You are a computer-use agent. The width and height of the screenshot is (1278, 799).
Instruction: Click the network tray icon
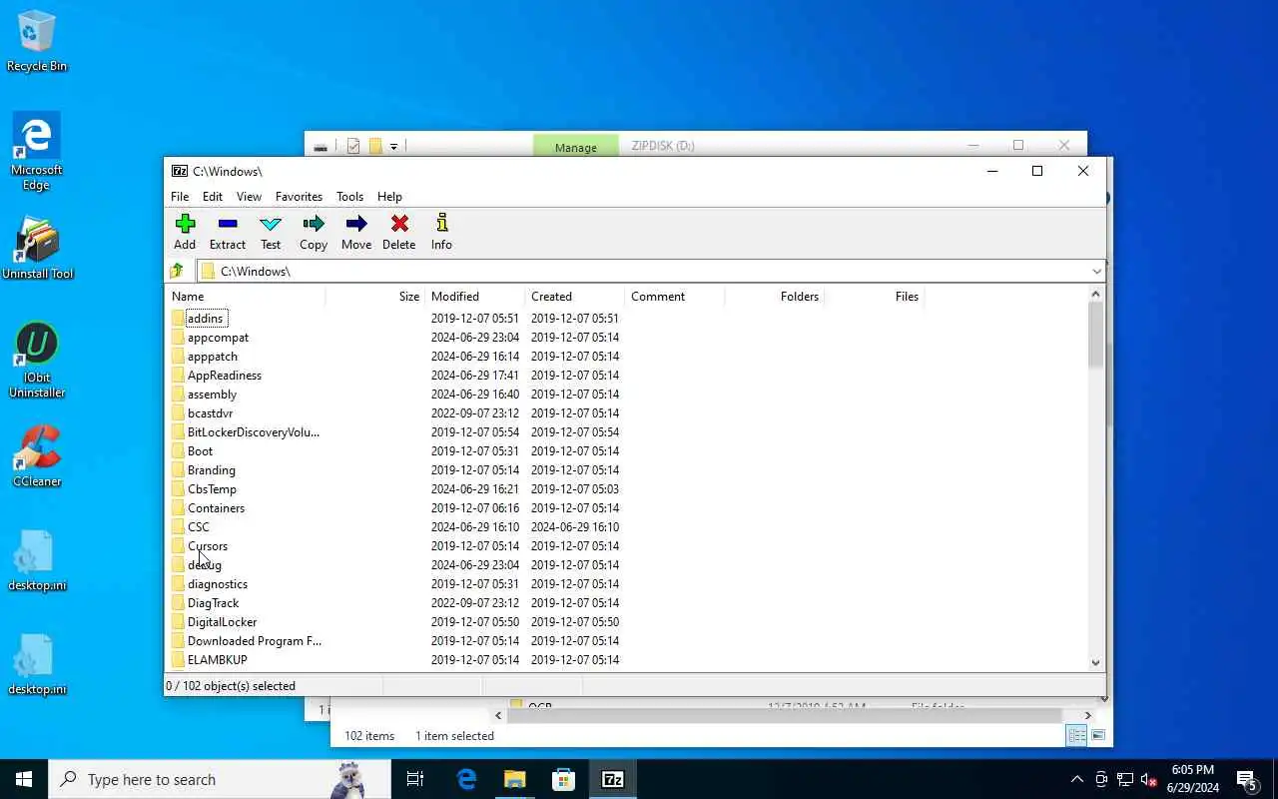click(x=1124, y=779)
